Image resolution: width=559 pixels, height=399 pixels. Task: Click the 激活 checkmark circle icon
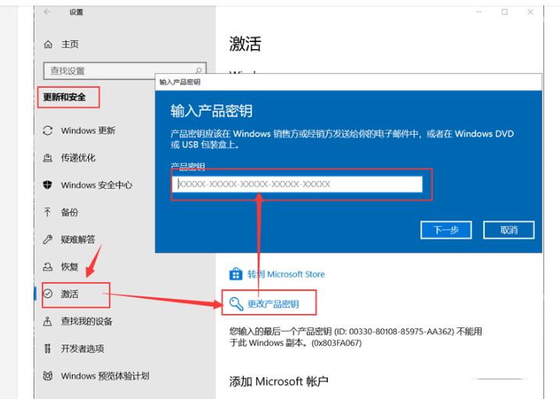(x=48, y=294)
